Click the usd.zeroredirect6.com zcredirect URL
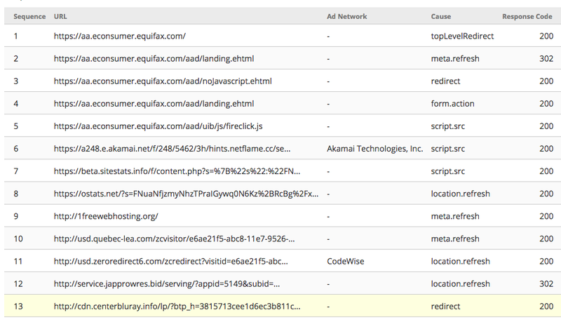Image resolution: width=561 pixels, height=322 pixels. coord(170,261)
